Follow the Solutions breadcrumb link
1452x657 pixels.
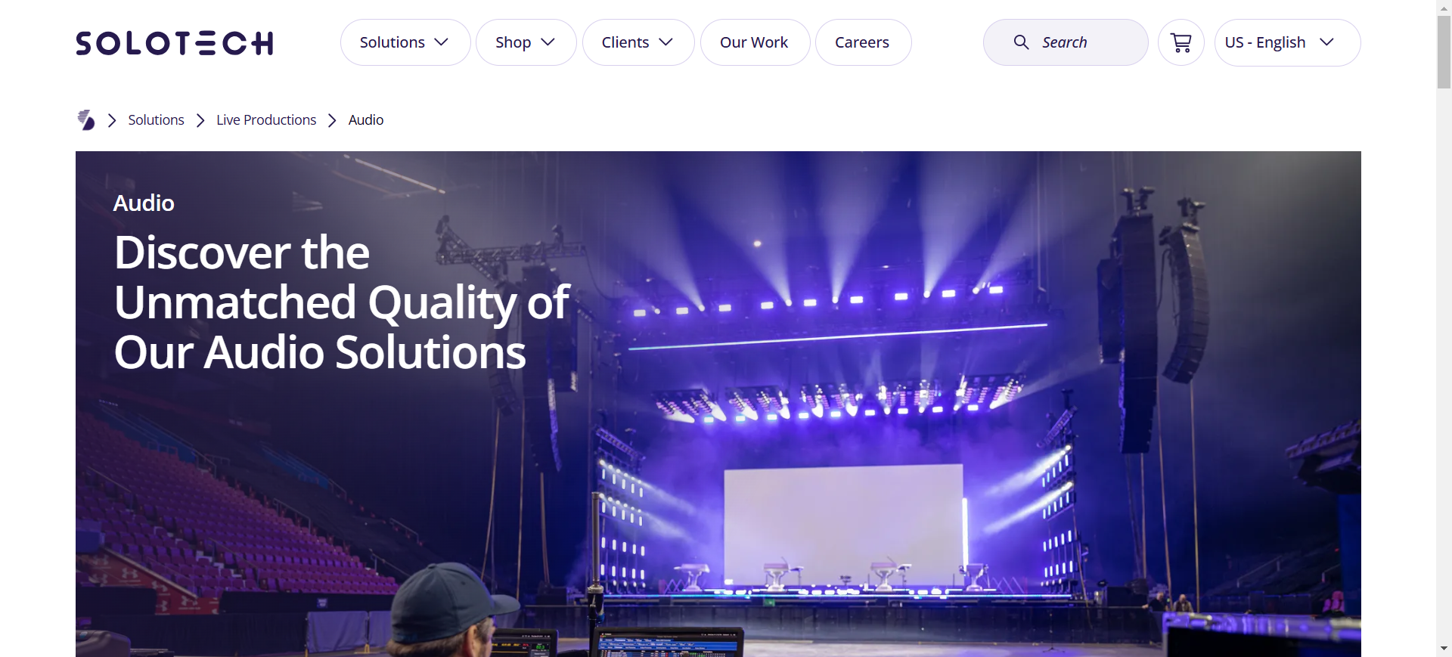coord(157,120)
